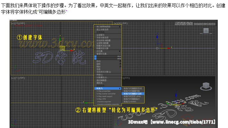The width and height of the screenshot is (228, 128).
Task: Select the 移动 menu entry
Action: click(108, 61)
